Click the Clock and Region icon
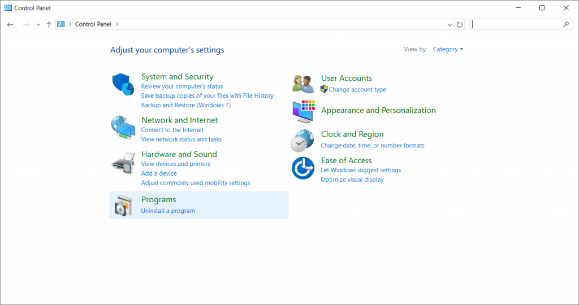579x305 pixels. [303, 141]
